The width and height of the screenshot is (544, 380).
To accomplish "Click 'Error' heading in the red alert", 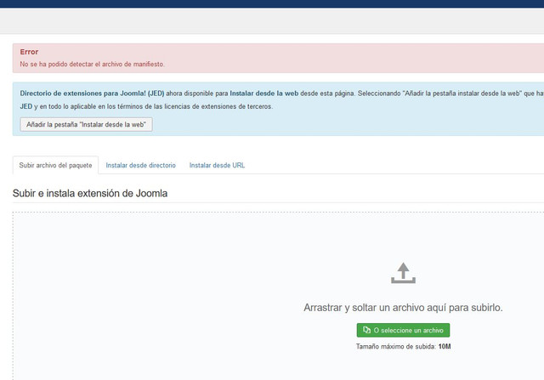I will 29,52.
